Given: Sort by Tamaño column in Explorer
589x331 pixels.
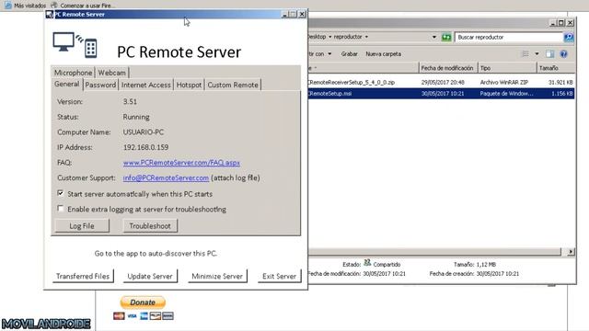Looking at the screenshot, I should pos(556,68).
